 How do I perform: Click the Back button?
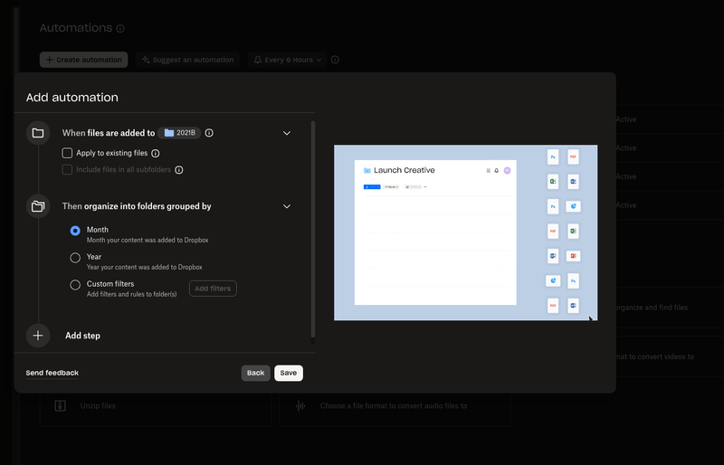[256, 373]
